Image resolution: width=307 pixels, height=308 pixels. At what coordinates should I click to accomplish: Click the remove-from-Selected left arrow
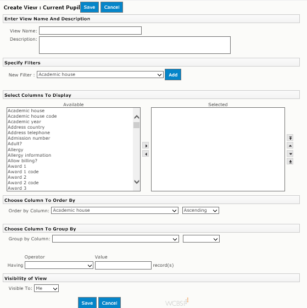146,154
